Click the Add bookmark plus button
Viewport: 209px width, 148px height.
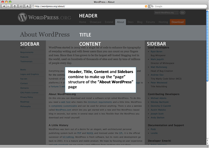(x=27, y=6)
